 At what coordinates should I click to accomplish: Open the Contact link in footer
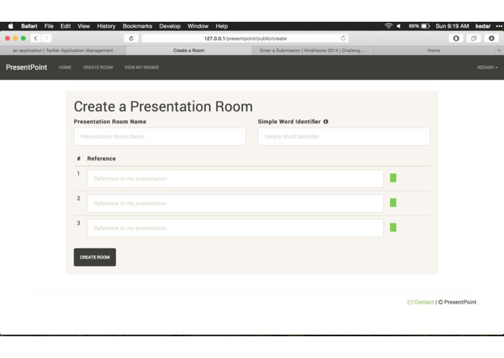point(424,302)
